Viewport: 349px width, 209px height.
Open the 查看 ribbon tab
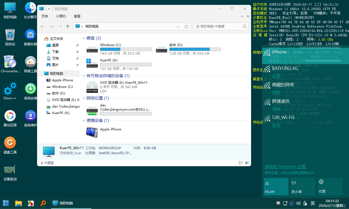tap(77, 16)
